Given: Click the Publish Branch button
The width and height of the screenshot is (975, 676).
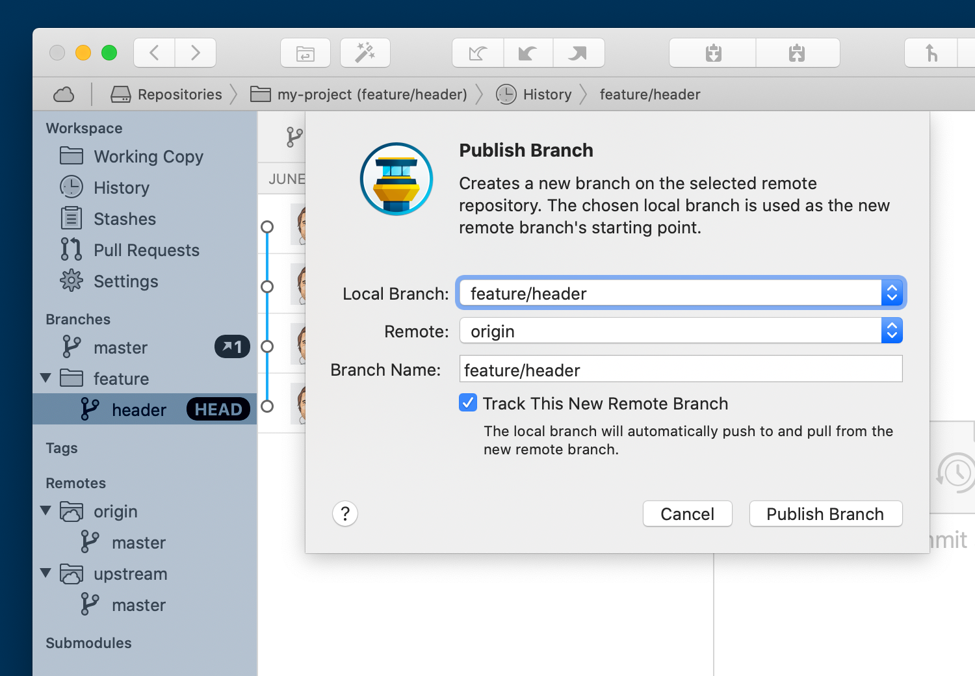Looking at the screenshot, I should pyautogui.click(x=825, y=513).
